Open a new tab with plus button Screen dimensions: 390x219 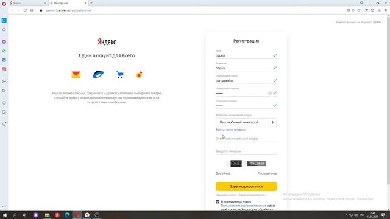[91, 3]
